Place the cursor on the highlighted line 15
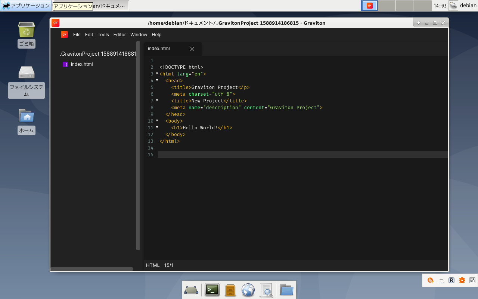This screenshot has width=478, height=299. coord(303,155)
